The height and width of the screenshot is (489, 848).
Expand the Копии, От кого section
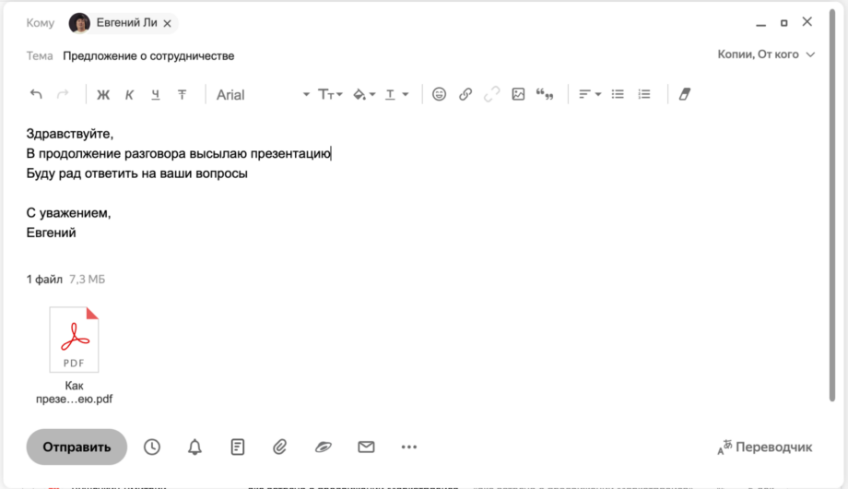[x=766, y=55]
